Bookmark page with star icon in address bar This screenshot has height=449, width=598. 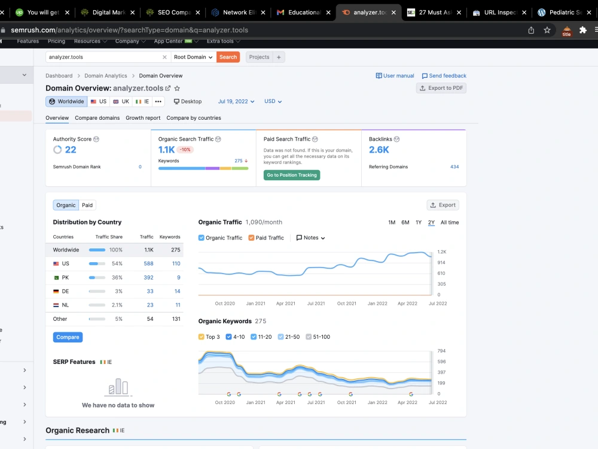(x=547, y=30)
